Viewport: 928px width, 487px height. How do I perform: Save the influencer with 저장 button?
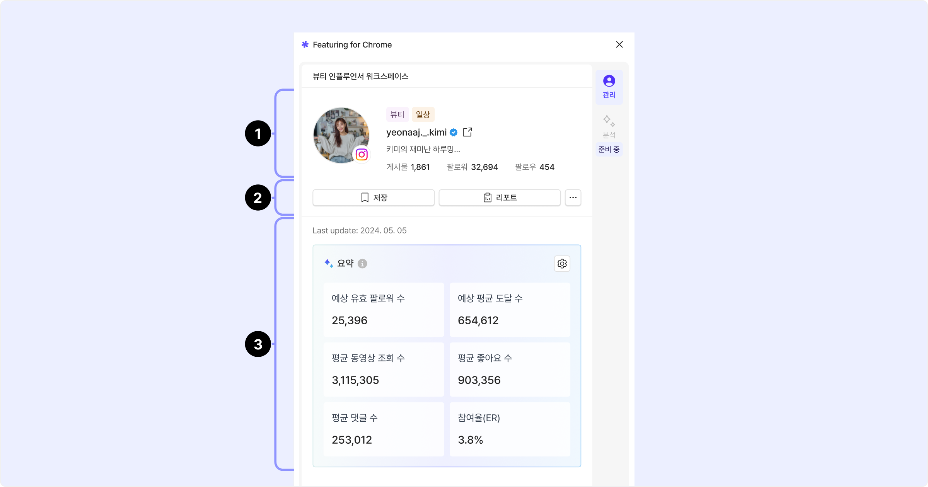point(373,198)
